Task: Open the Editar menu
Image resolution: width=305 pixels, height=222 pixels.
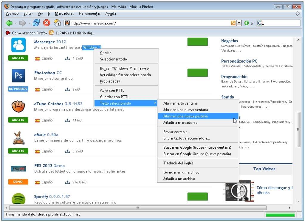Action: coord(28,13)
